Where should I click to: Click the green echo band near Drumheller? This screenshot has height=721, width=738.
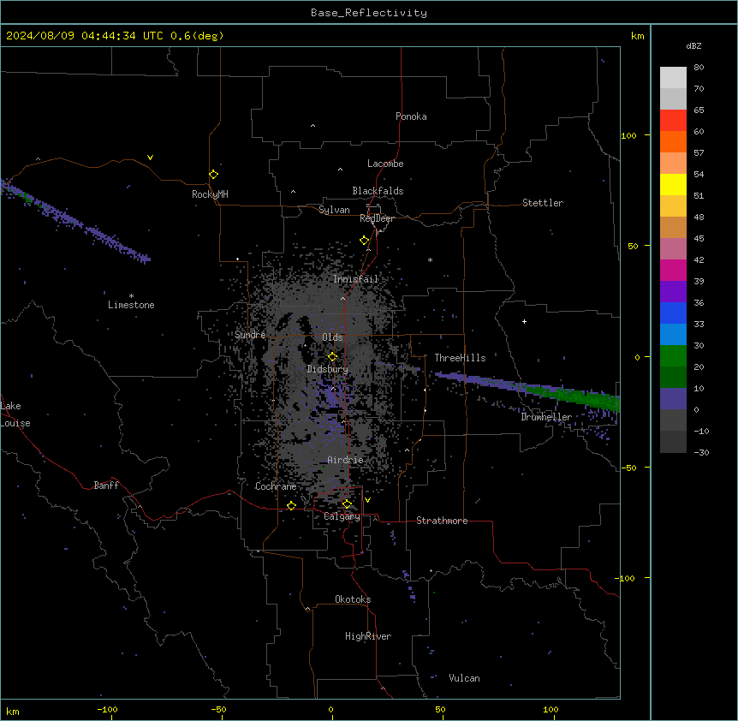tap(574, 395)
